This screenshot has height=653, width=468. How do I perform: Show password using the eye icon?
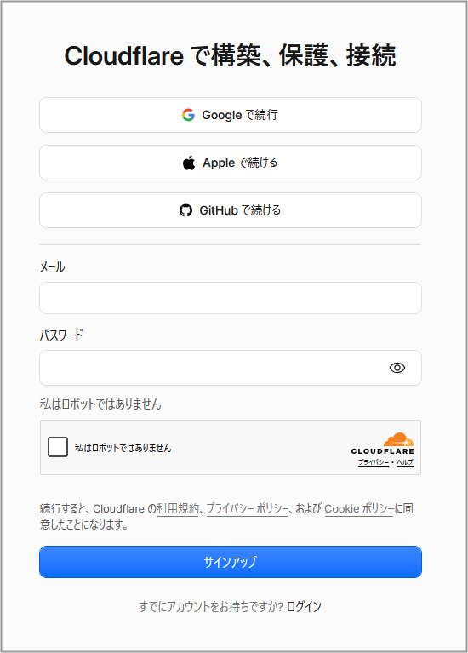pos(397,368)
